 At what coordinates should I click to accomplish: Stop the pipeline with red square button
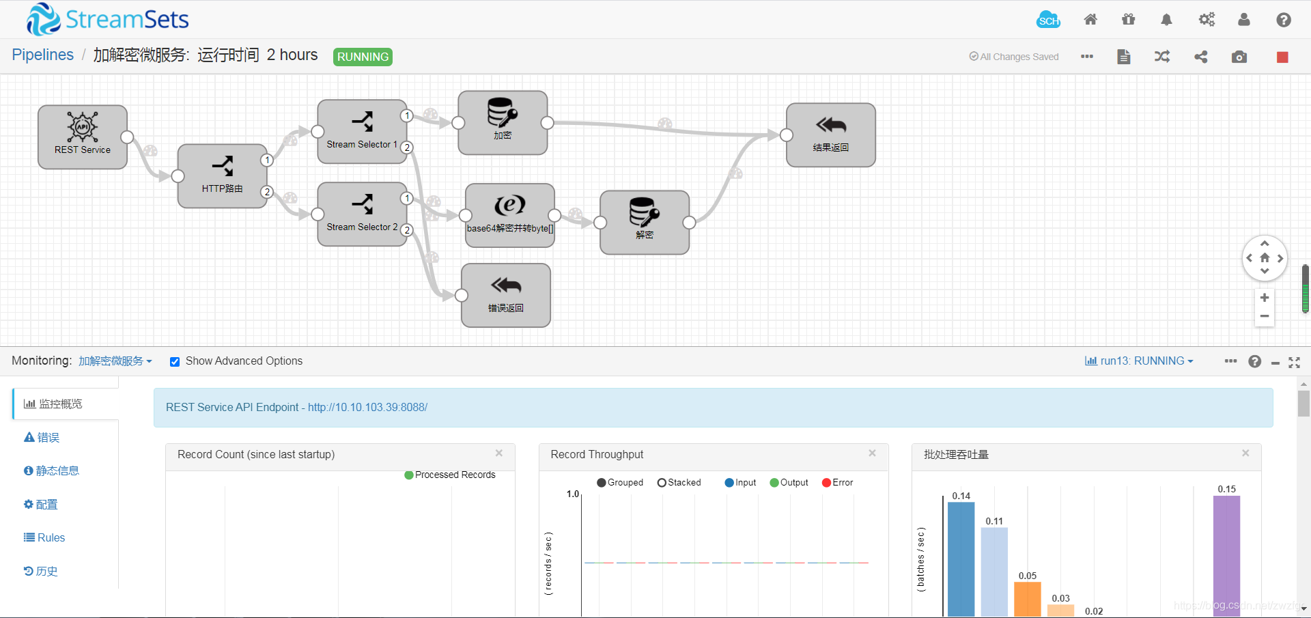click(1282, 57)
